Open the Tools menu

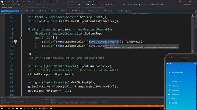point(45,2)
